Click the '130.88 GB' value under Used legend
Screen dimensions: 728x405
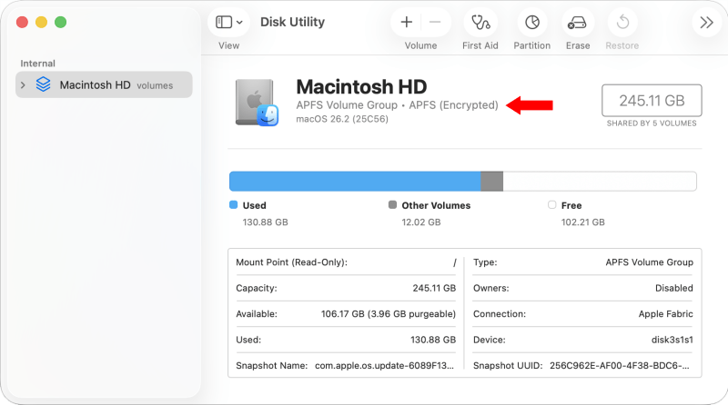[x=265, y=222]
